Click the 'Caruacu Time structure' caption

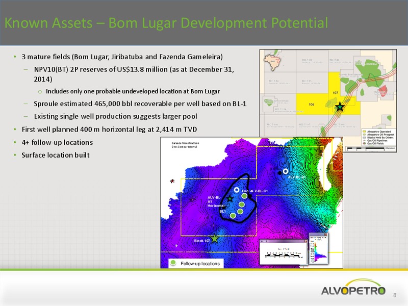(185, 143)
